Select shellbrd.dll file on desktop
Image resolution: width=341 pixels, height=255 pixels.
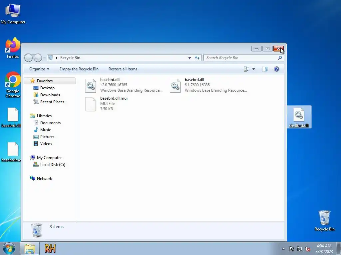tap(299, 117)
